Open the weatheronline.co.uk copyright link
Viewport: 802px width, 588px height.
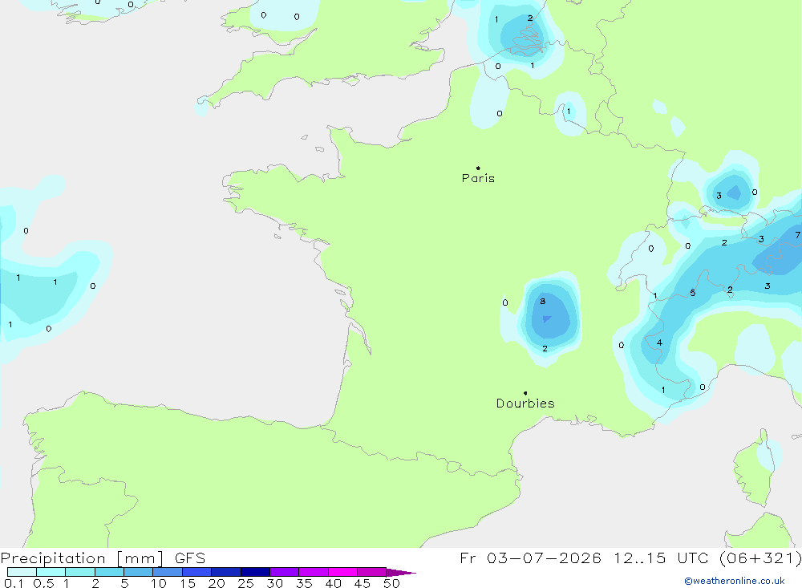(734, 581)
